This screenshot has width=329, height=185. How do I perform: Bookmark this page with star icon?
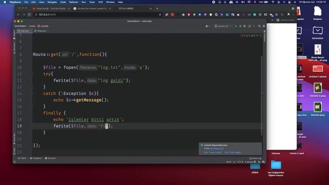click(x=160, y=15)
